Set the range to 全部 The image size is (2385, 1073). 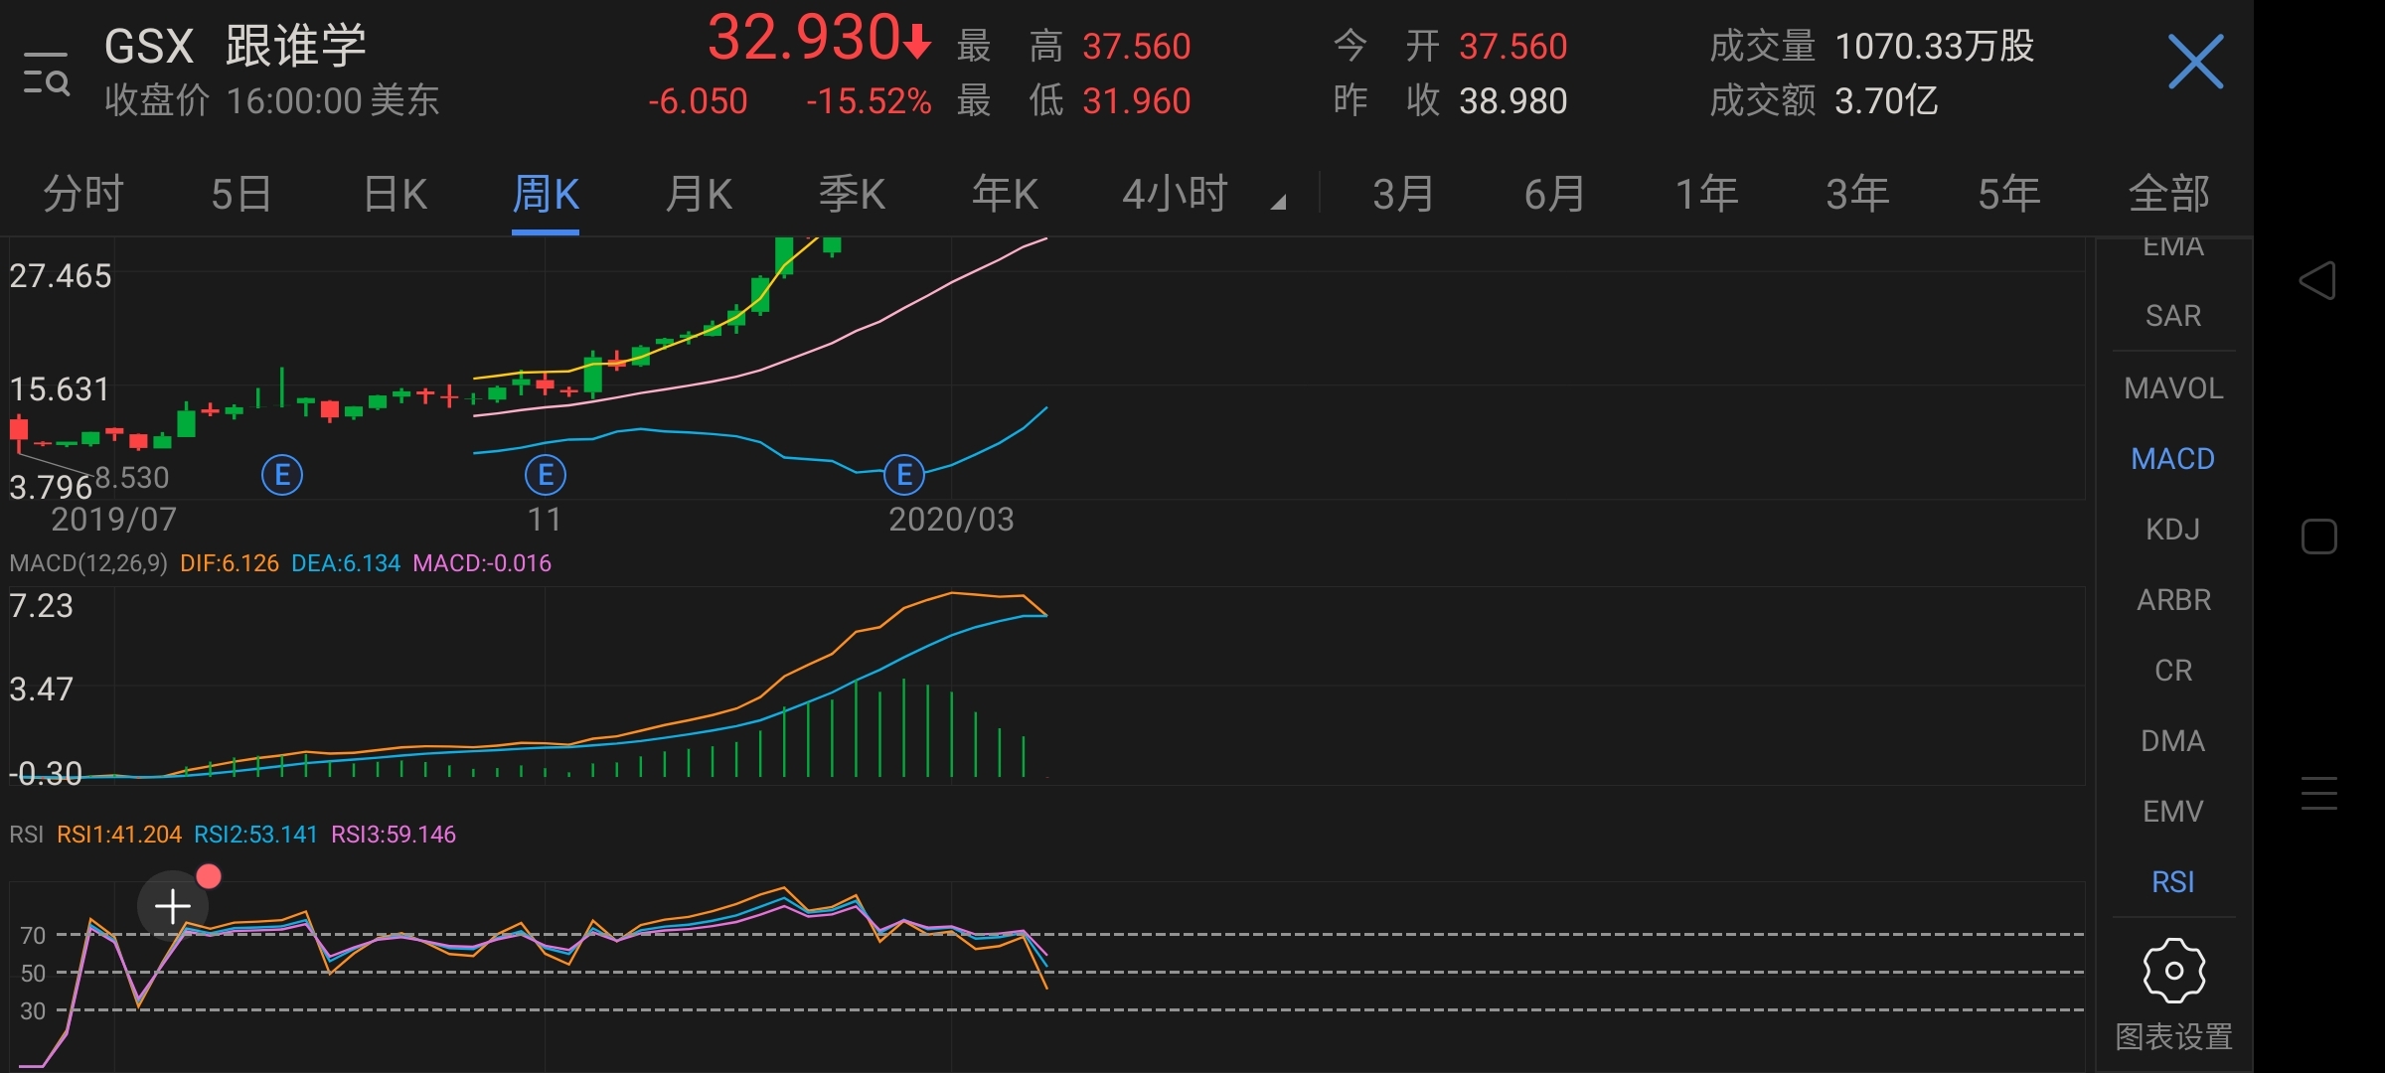pyautogui.click(x=2168, y=194)
